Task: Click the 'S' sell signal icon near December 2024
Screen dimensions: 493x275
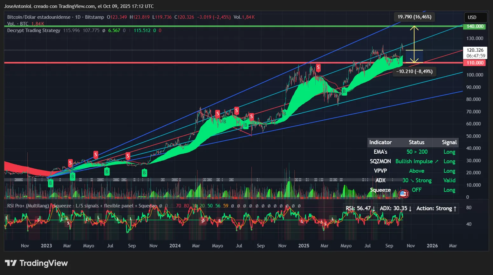Action: coord(318,67)
